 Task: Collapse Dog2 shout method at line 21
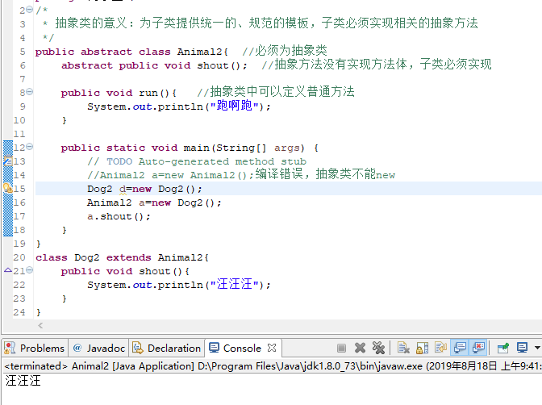pyautogui.click(x=30, y=270)
